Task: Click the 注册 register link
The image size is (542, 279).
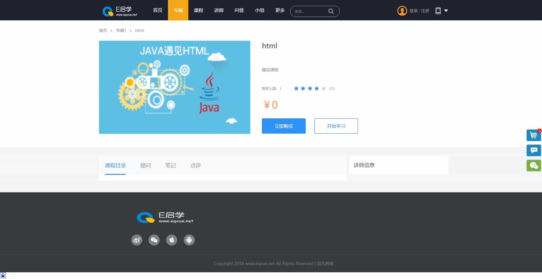Action: click(425, 11)
